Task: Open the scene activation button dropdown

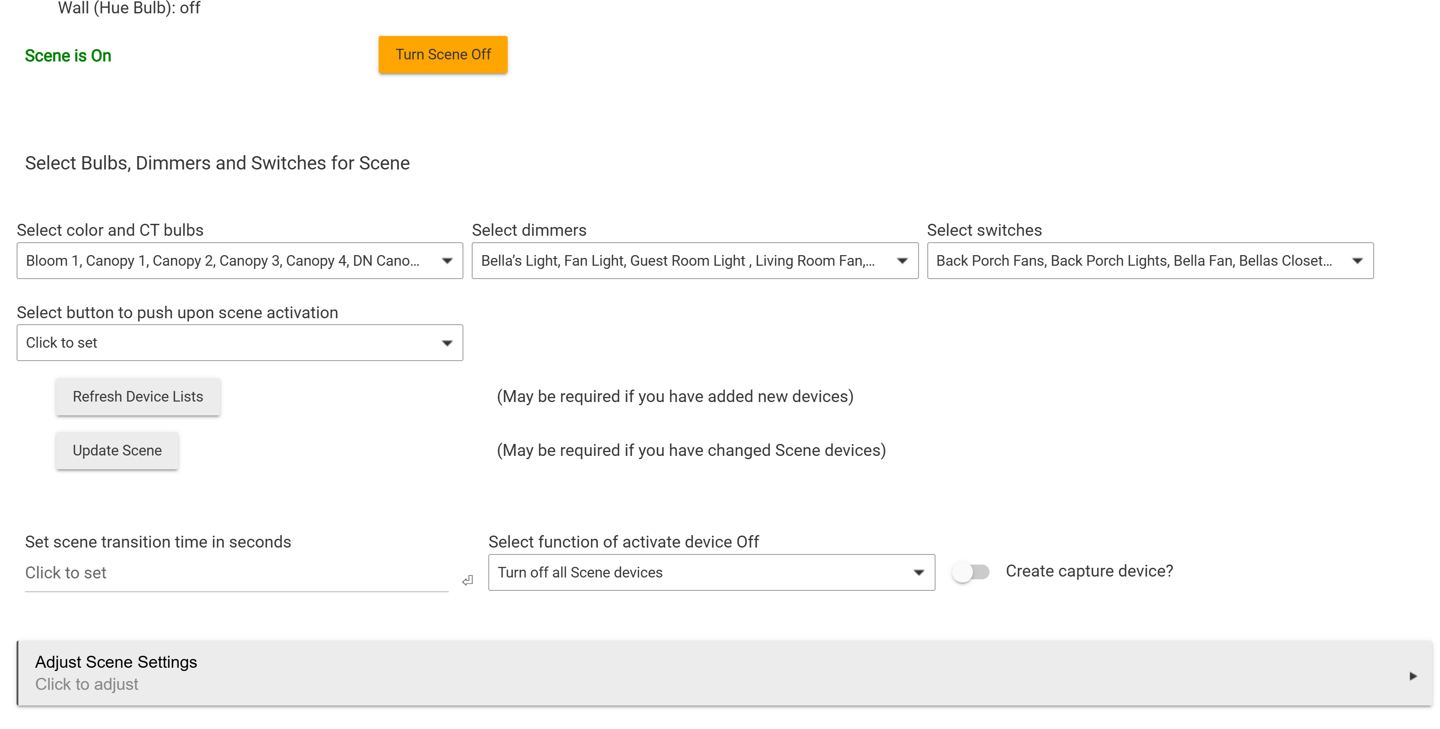Action: (223, 343)
